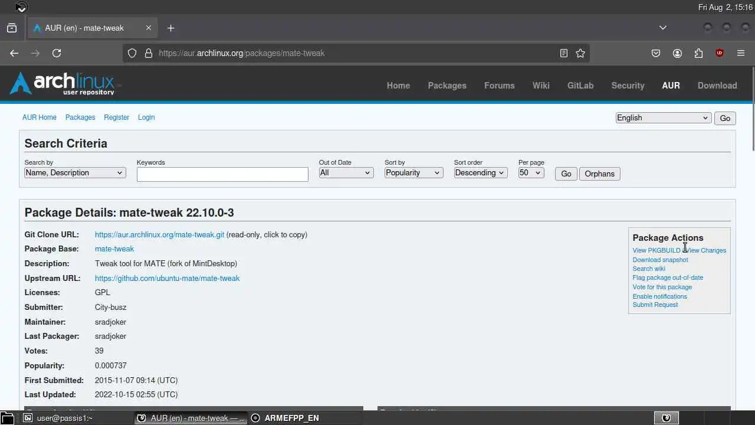
Task: Select the AUR navigation item
Action: (x=671, y=86)
